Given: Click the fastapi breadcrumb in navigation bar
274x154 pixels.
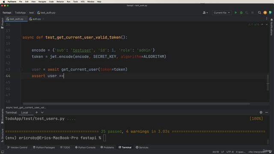Looking at the screenshot, I should click(7, 12).
